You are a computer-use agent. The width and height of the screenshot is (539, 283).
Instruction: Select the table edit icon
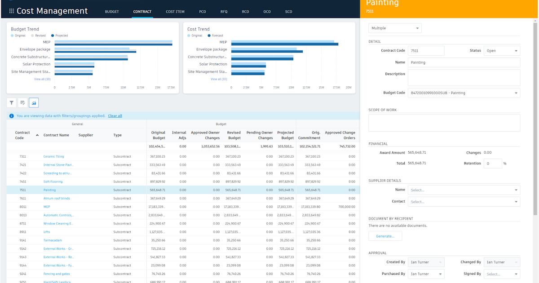(22, 102)
